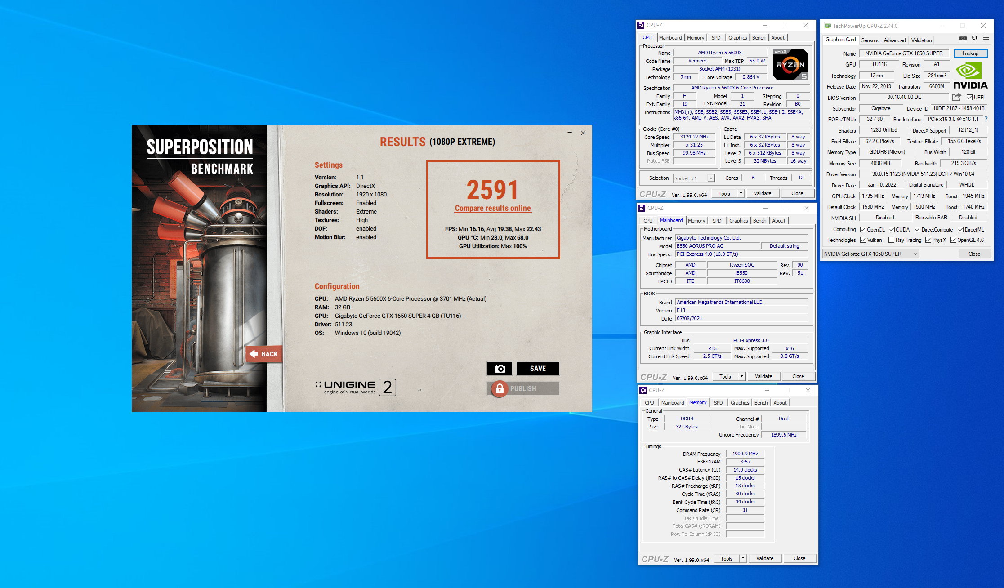This screenshot has height=588, width=1004.
Task: Click Validate in CPU-Z CPU window
Action: coord(763,193)
